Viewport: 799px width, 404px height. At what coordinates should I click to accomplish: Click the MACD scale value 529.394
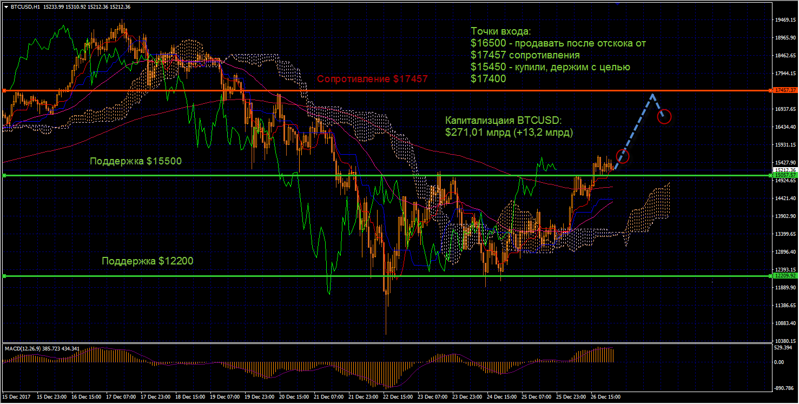click(783, 348)
